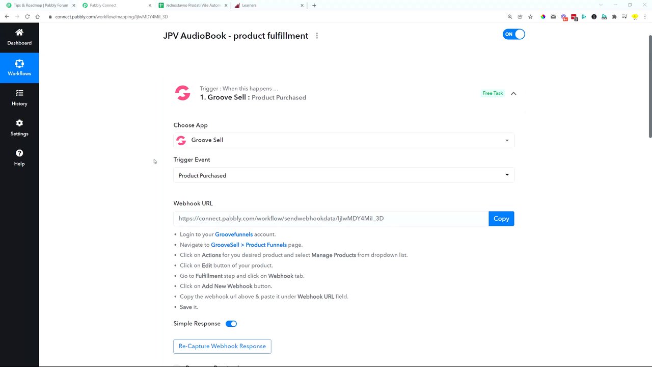Image resolution: width=652 pixels, height=367 pixels.
Task: Open the Groovefunnels account link
Action: pos(234,234)
